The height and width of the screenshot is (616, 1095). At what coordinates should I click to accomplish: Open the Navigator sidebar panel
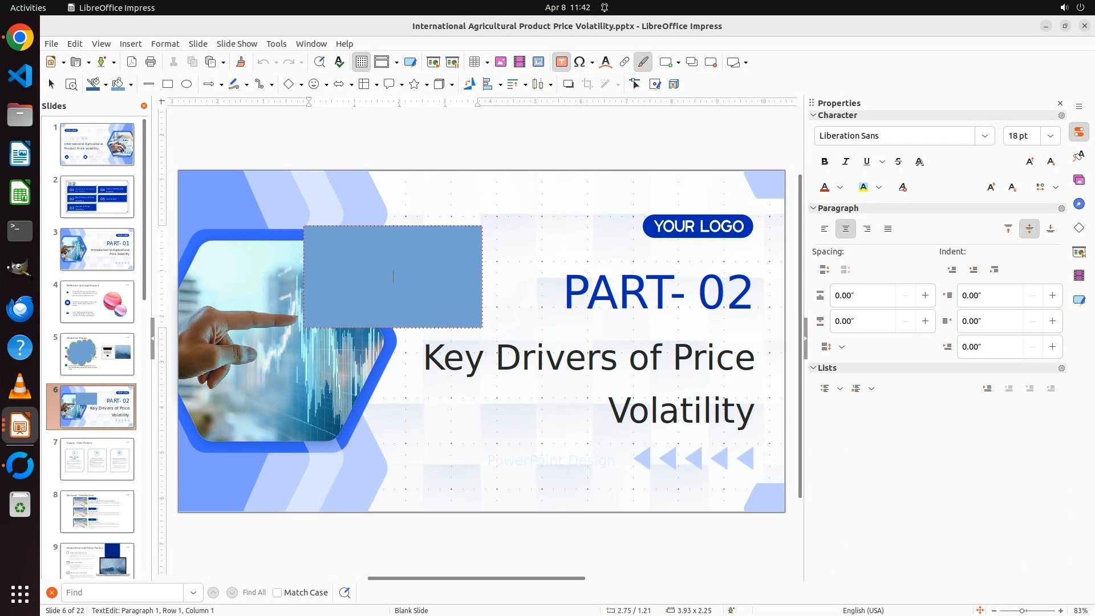[1078, 204]
